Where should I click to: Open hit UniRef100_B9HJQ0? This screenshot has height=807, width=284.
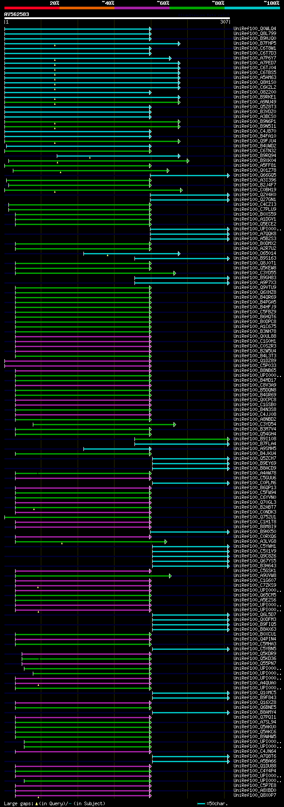[x=255, y=39]
